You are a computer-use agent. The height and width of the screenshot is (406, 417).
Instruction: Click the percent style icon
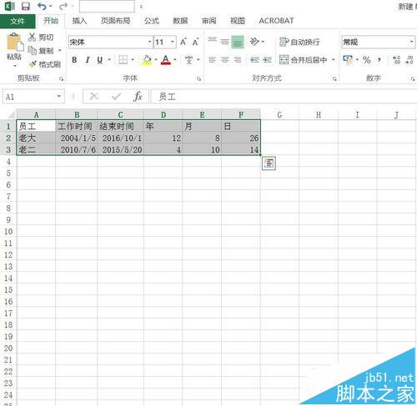point(367,60)
